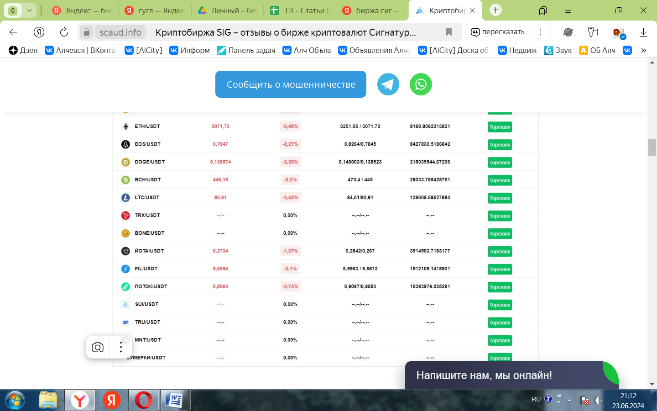Select ЙОТА/USDT pair name
The image size is (657, 411).
click(149, 251)
